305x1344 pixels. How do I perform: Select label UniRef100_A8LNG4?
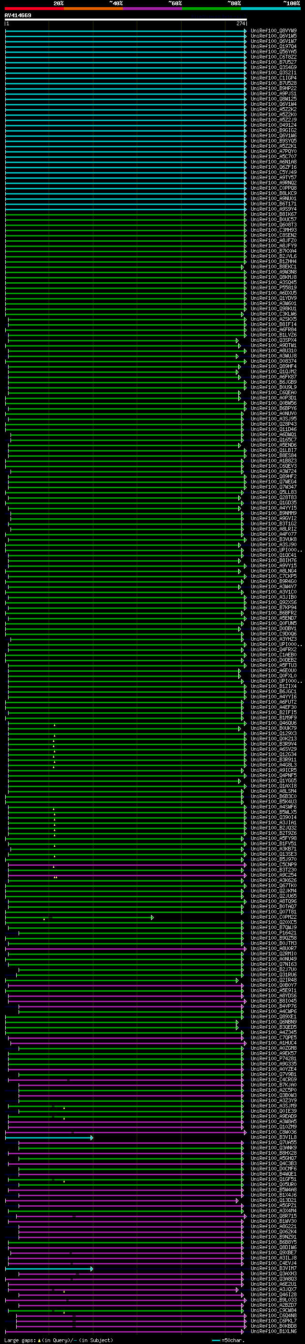(274, 571)
